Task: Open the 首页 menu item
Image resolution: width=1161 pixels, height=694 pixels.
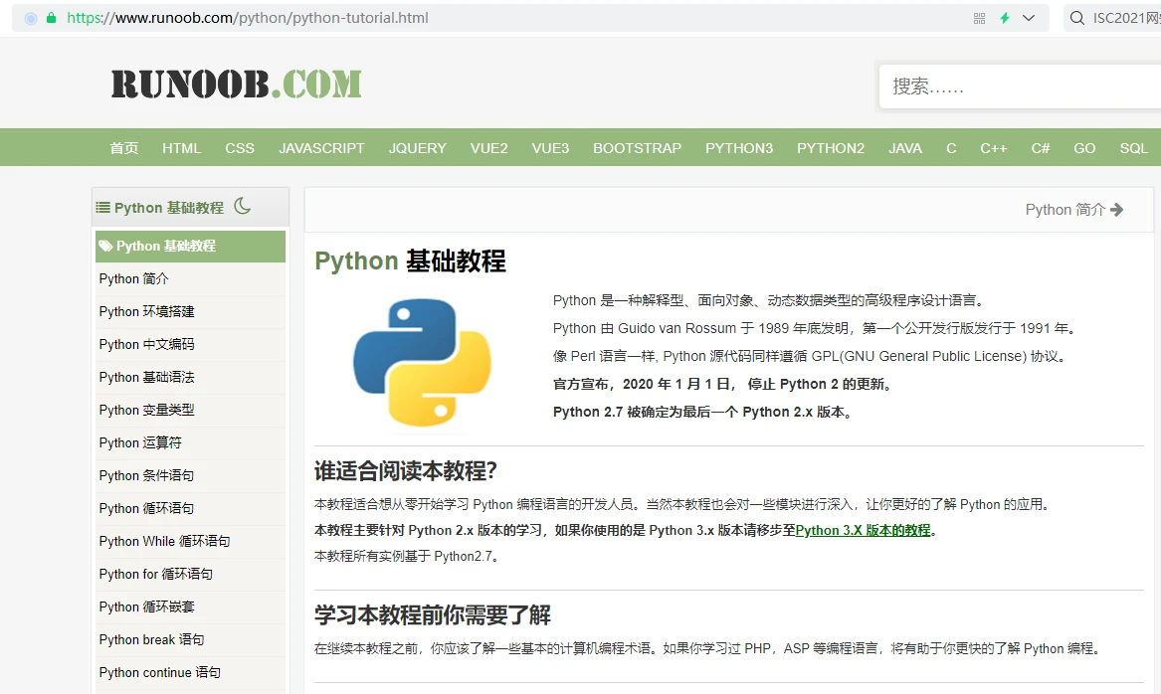Action: 123,148
